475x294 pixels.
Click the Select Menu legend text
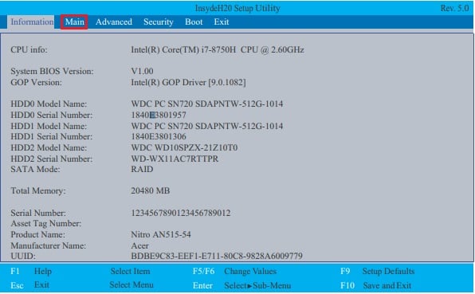[132, 285]
